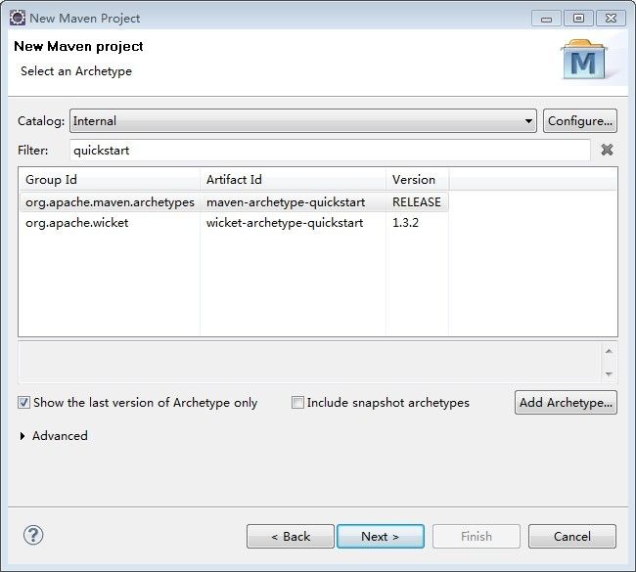The image size is (636, 572).
Task: Cancel the New Maven Project wizard
Action: 572,537
